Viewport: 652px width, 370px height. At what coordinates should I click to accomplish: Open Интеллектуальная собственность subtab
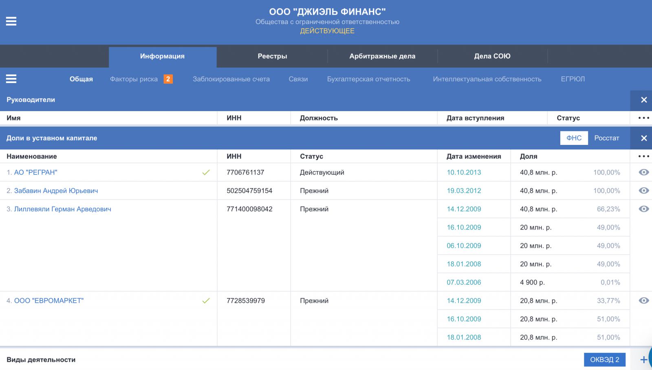pos(487,79)
